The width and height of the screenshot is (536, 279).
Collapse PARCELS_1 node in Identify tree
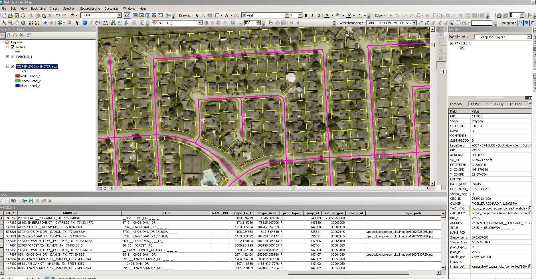452,43
